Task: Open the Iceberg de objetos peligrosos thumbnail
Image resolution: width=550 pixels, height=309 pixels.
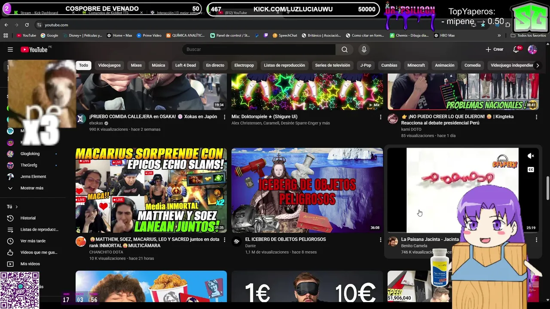Action: pyautogui.click(x=307, y=190)
